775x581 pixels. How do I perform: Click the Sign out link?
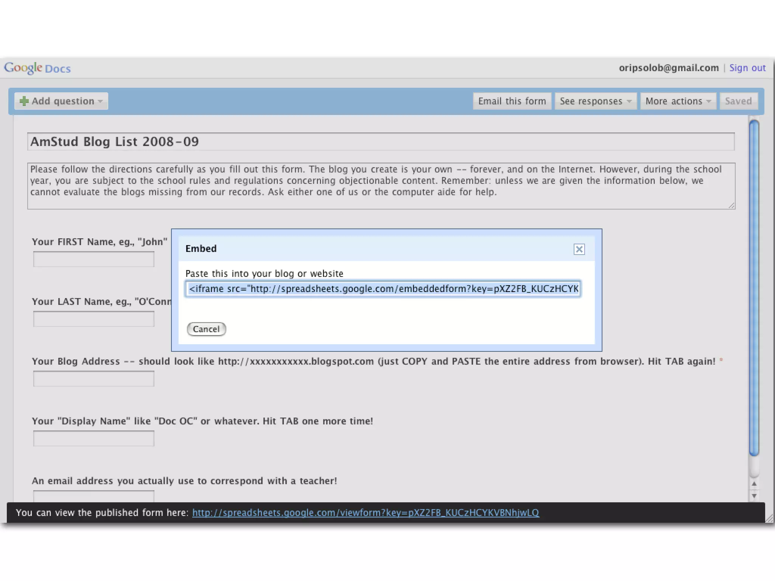tap(747, 68)
